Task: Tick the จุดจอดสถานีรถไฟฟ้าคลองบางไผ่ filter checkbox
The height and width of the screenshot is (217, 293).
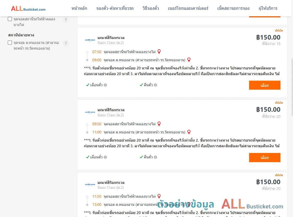Action: 10,19
